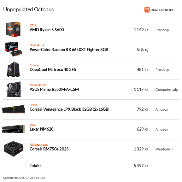Screen dimensions: 182x182
Task: Click the DeepCool Matrexx case thumbnail
Action: [x=13, y=69]
